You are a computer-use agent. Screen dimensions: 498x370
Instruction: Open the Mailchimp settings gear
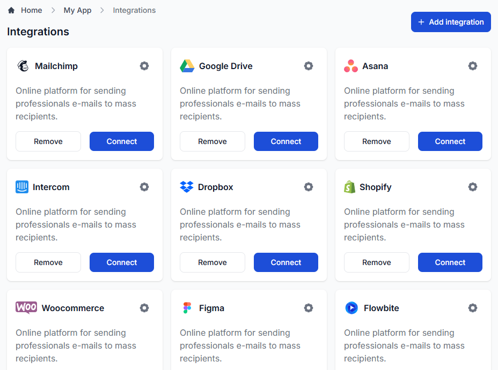pyautogui.click(x=144, y=66)
